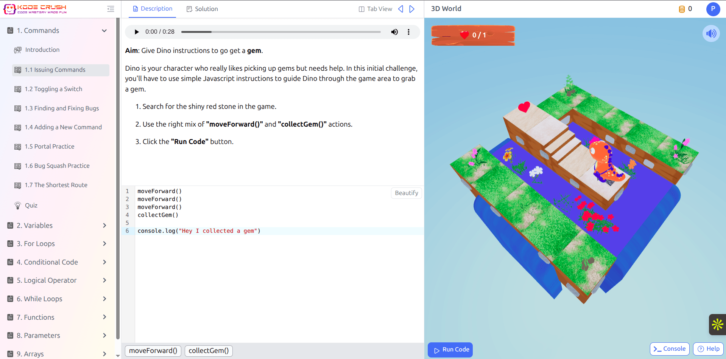
Task: Select the Introduction lesson icon
Action: click(18, 50)
